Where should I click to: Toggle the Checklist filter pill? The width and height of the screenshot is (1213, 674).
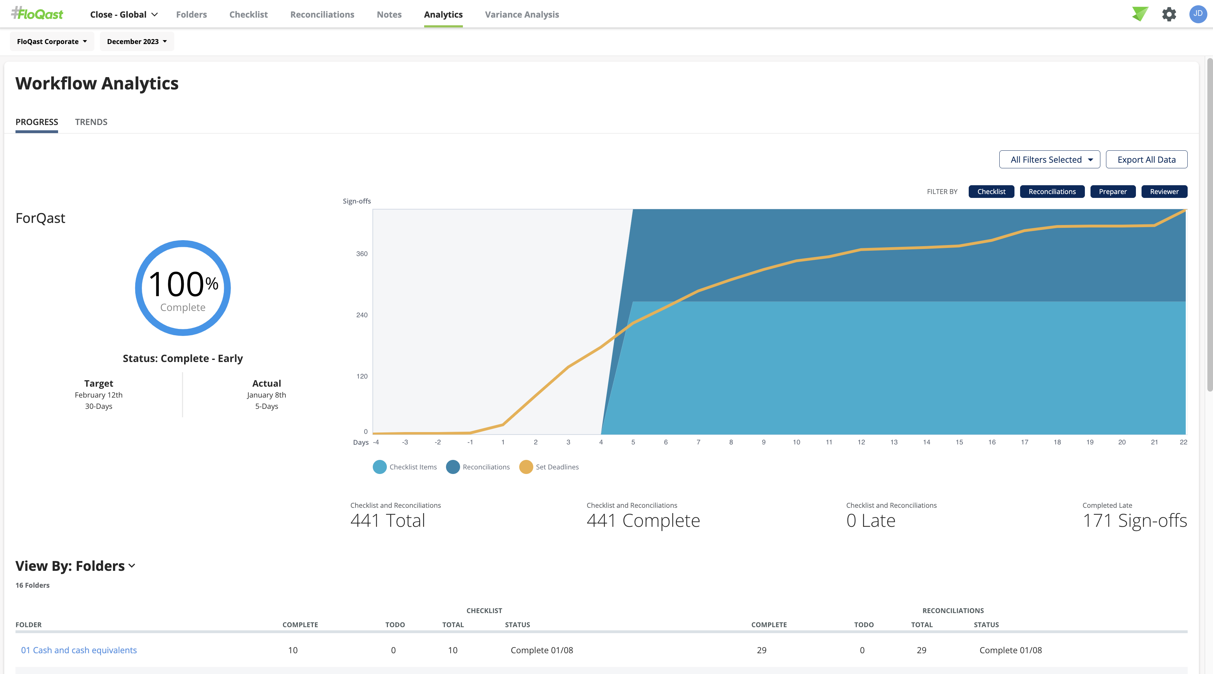click(991, 192)
